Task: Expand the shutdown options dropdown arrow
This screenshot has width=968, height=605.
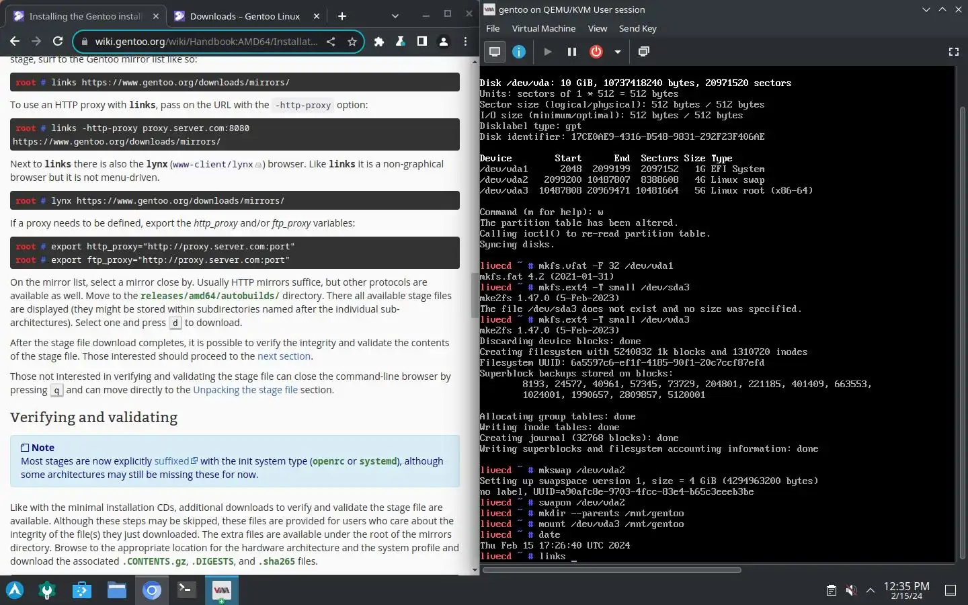Action: (x=617, y=52)
